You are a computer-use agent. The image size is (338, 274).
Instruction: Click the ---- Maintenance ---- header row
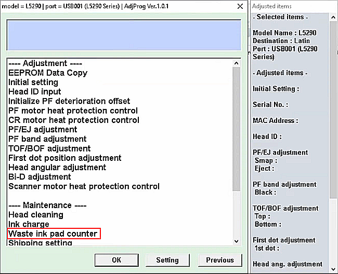pos(47,205)
